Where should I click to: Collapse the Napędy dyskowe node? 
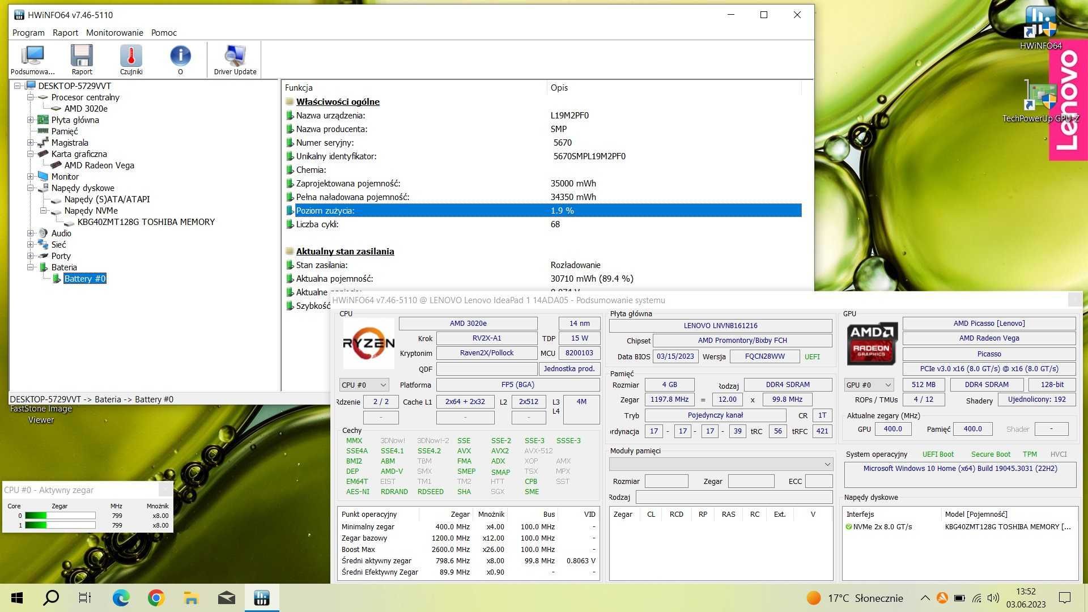[31, 188]
